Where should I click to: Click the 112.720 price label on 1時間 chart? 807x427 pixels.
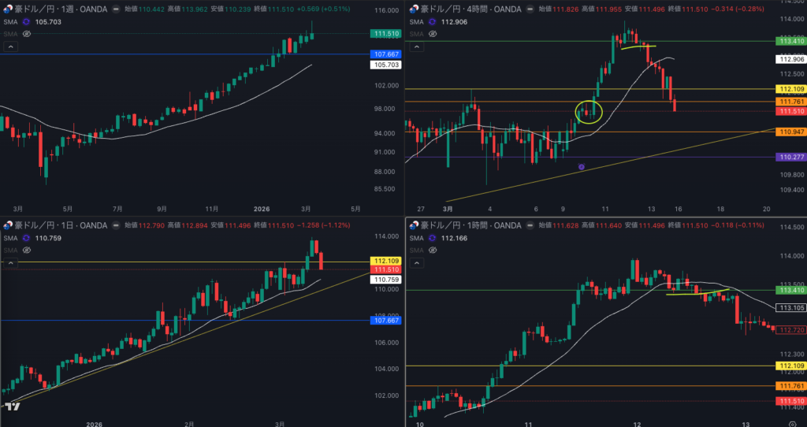[x=791, y=330]
